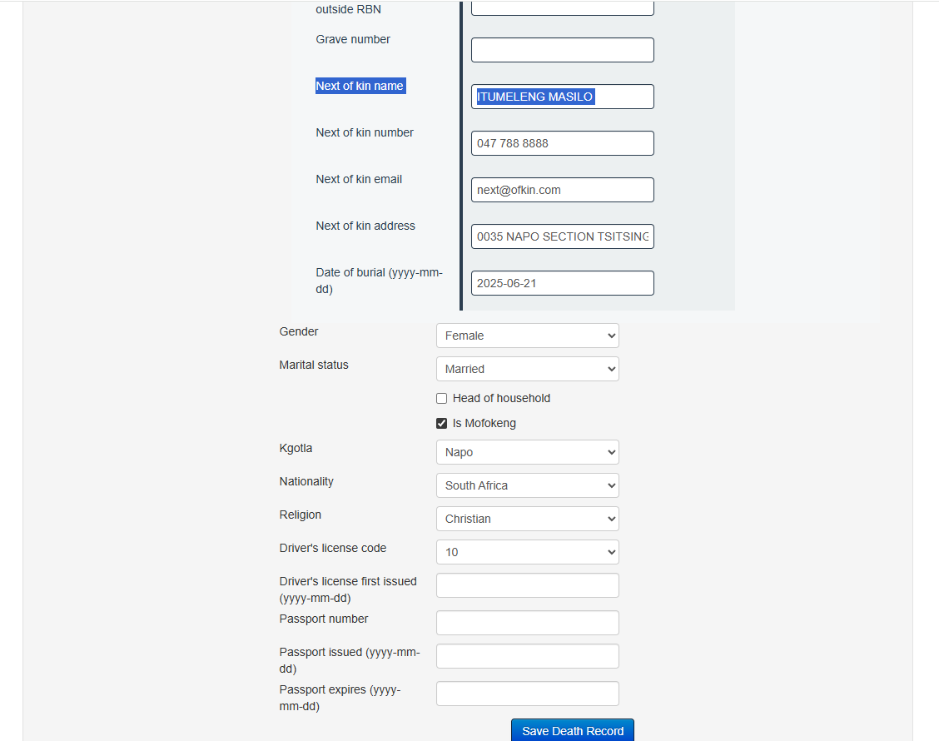Screen dimensions: 939x741
Task: Open the Driver's license code dropdown
Action: click(527, 552)
